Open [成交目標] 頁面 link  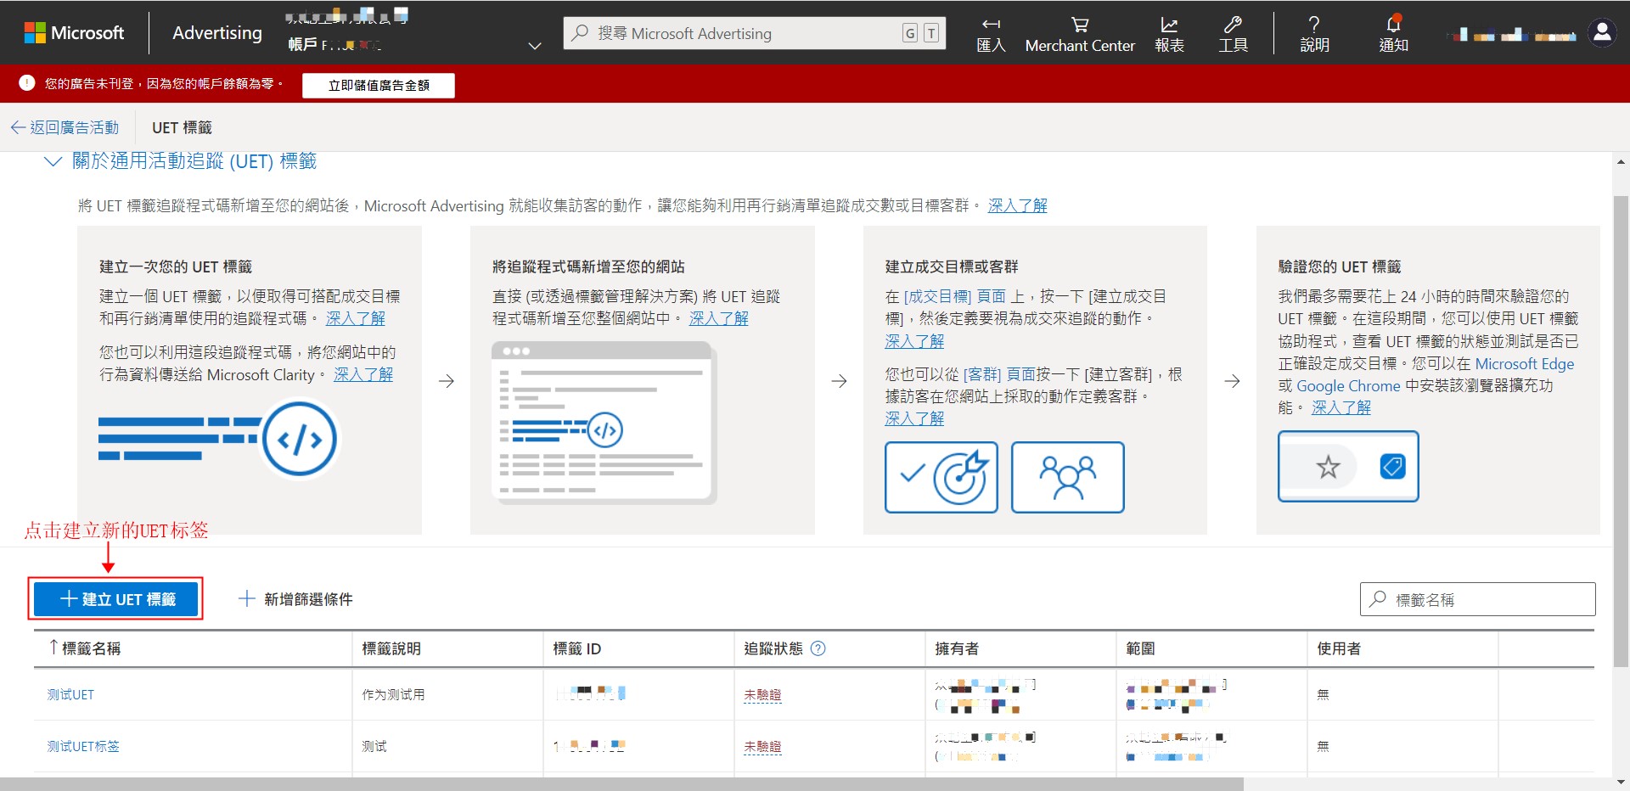[x=954, y=296]
